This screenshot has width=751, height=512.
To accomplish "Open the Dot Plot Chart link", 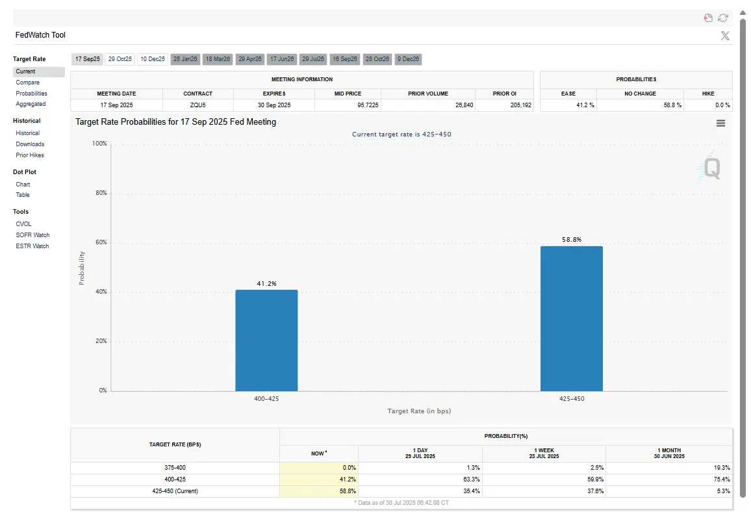I will pyautogui.click(x=23, y=185).
